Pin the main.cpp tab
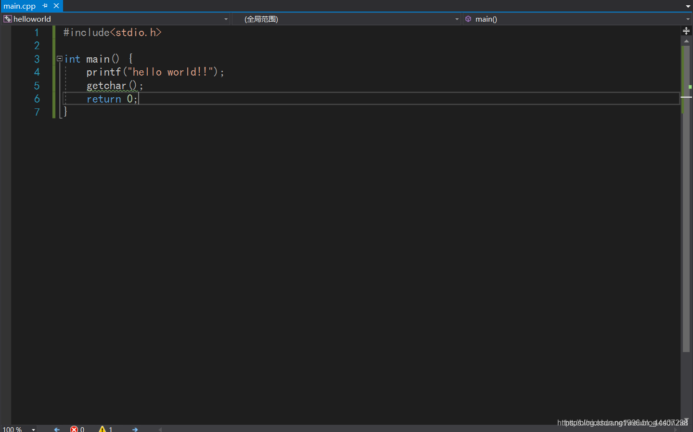The width and height of the screenshot is (693, 432). (x=45, y=6)
